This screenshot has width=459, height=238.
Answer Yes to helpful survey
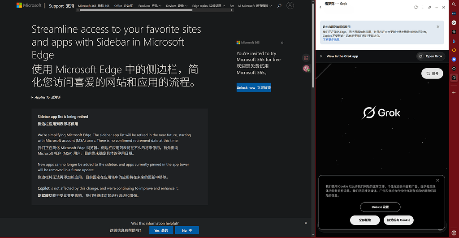point(161,230)
